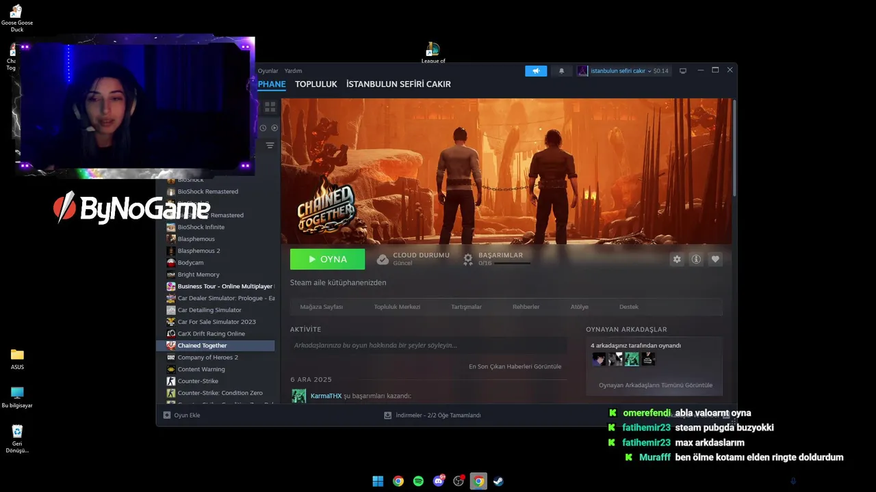876x492 pixels.
Task: Open the Tartışmalar tab
Action: pos(466,307)
